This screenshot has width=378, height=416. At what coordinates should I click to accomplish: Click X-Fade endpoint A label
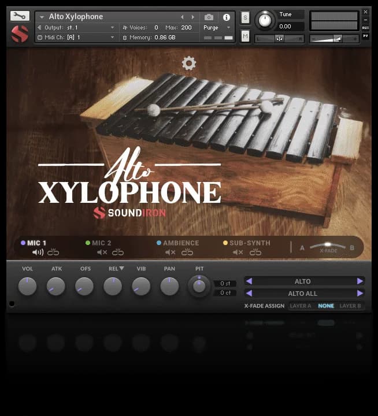302,248
